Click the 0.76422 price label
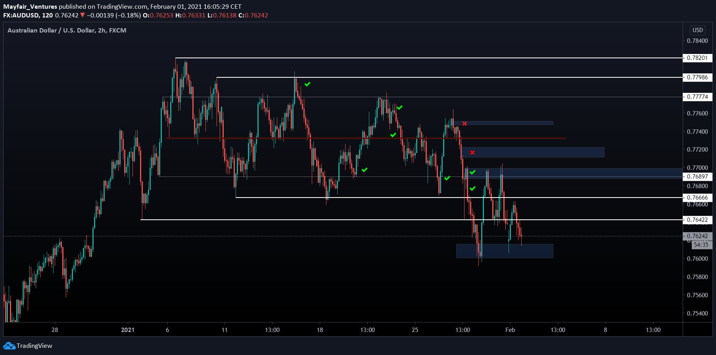Image resolution: width=716 pixels, height=355 pixels. tap(697, 220)
